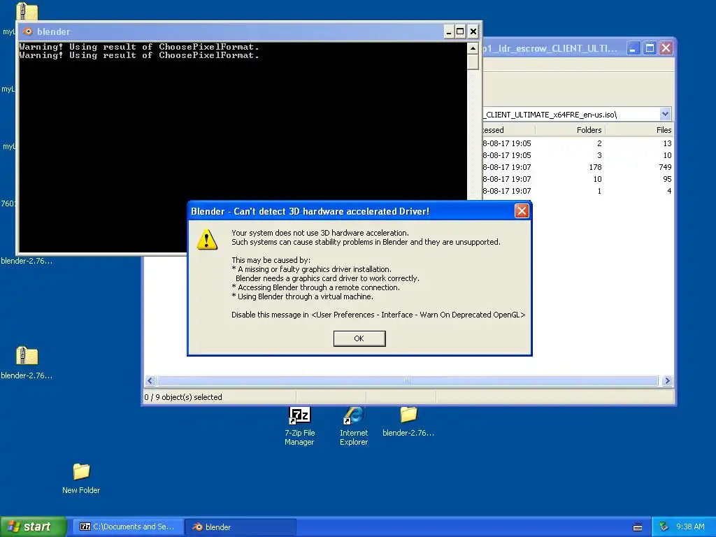Viewport: 716px width, 537px height.
Task: Click the 7-Zip address path field
Action: pos(571,114)
